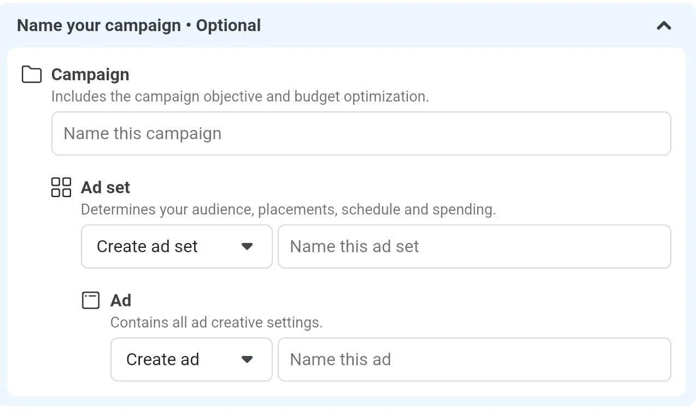The image size is (696, 410).
Task: Open the Create ad dropdown
Action: 191,359
